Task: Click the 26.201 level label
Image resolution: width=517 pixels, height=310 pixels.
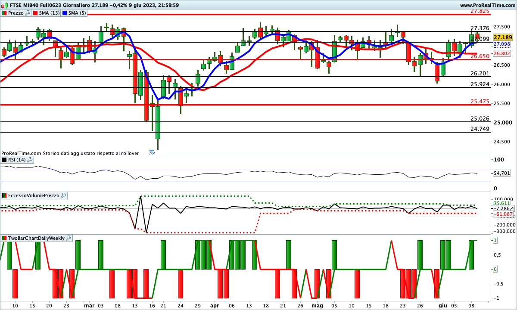Action: (480, 74)
